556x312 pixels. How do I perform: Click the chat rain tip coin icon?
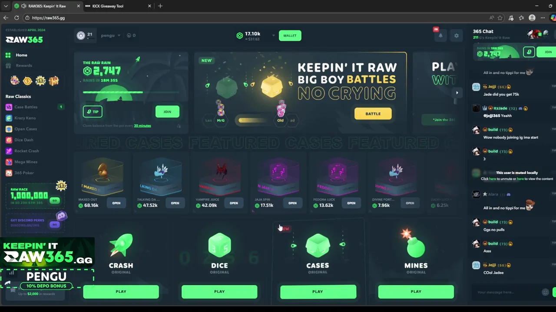coord(529,52)
